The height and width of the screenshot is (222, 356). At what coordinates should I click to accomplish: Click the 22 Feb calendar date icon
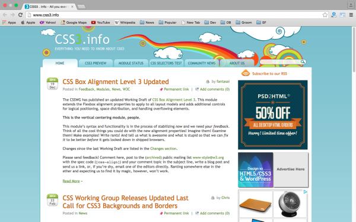52,200
